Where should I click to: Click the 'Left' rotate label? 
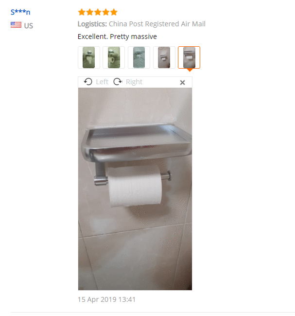pyautogui.click(x=102, y=82)
